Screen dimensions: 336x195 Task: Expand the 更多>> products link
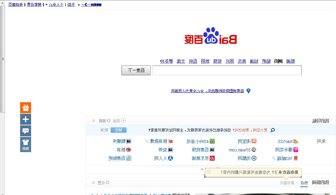[x=166, y=61]
